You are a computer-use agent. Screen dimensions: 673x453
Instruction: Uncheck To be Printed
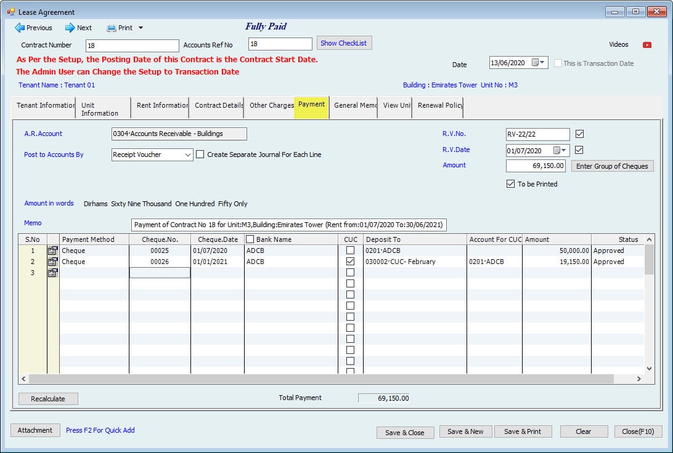[x=510, y=184]
